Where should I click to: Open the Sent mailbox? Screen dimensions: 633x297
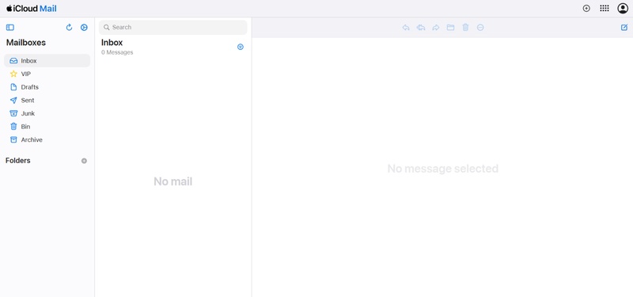click(47, 101)
